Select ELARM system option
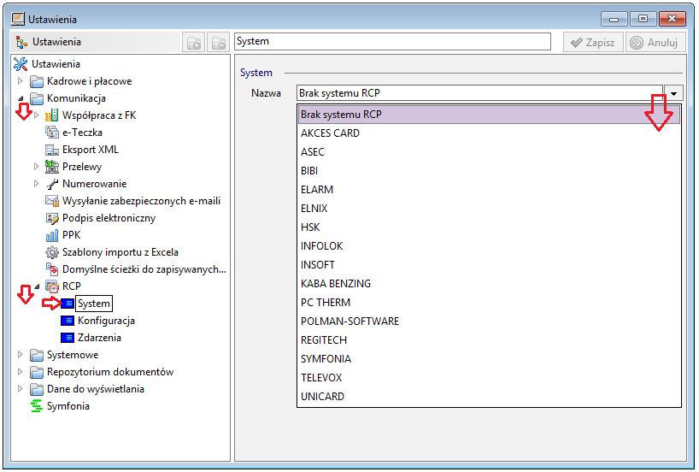Screen dimensions: 699x472 coord(489,190)
